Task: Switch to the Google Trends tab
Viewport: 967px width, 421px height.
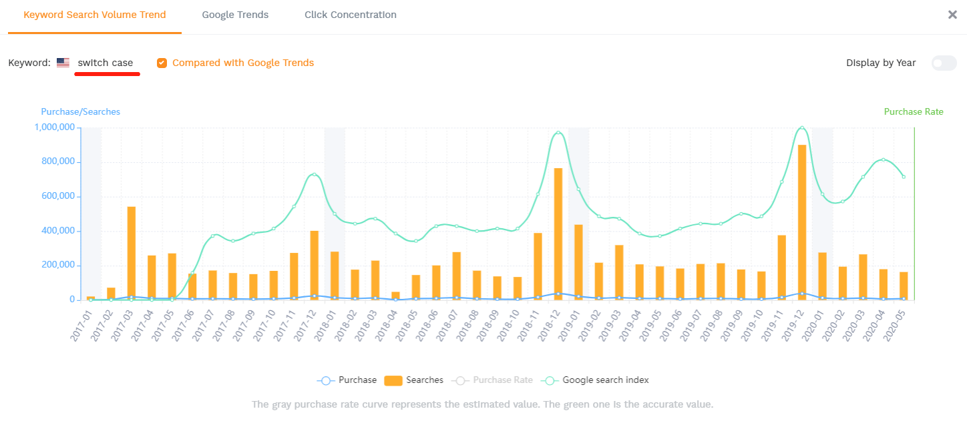Action: (x=235, y=15)
